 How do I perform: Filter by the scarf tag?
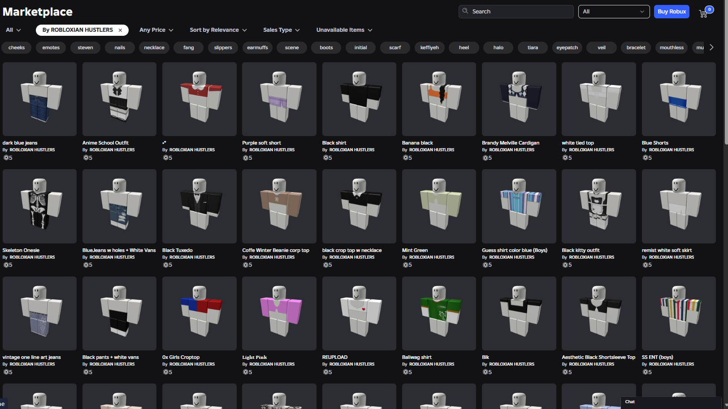pyautogui.click(x=395, y=47)
